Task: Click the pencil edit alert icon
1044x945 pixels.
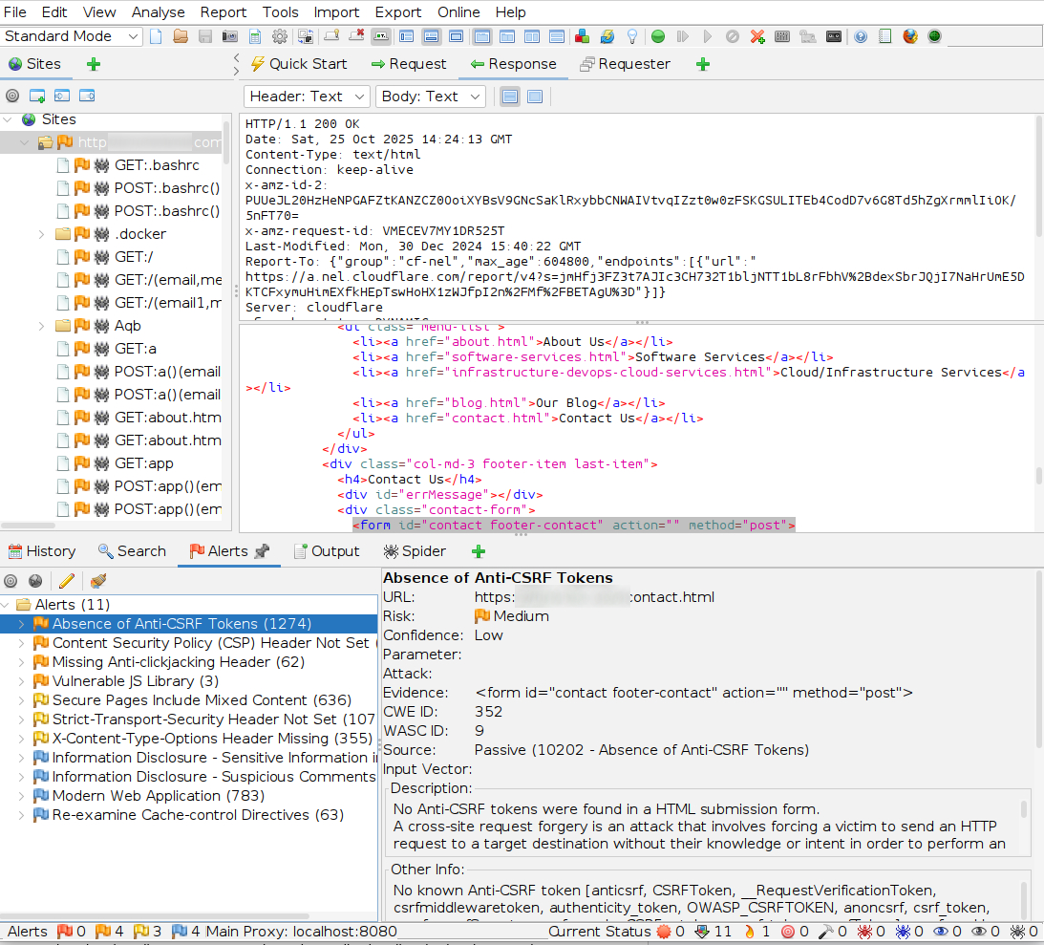Action: 66,581
